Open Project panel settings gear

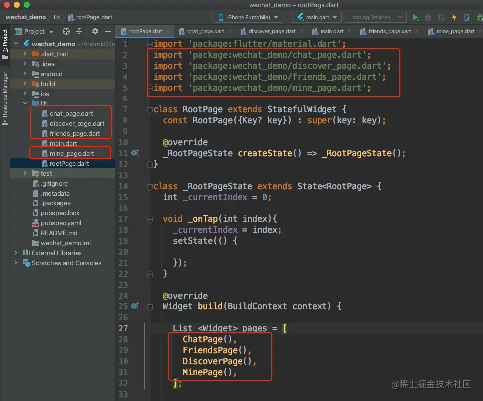point(95,31)
